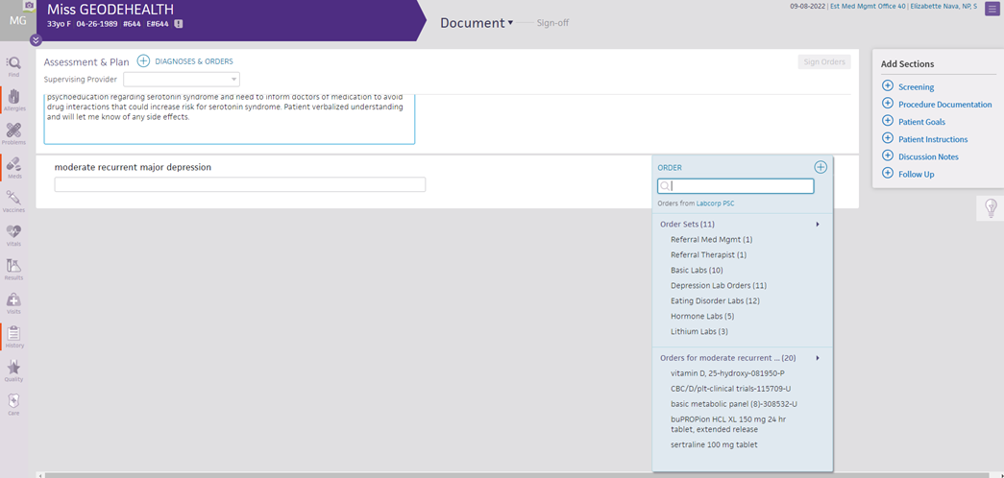
Task: Click the moderate recurrent major depression heading
Action: (x=134, y=167)
